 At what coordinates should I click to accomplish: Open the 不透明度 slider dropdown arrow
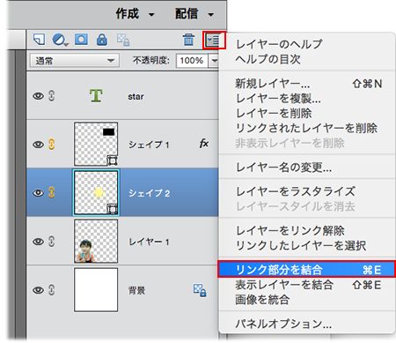point(214,61)
